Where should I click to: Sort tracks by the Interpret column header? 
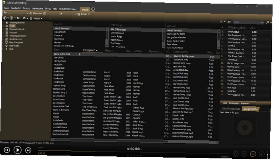pyautogui.click(x=89, y=50)
